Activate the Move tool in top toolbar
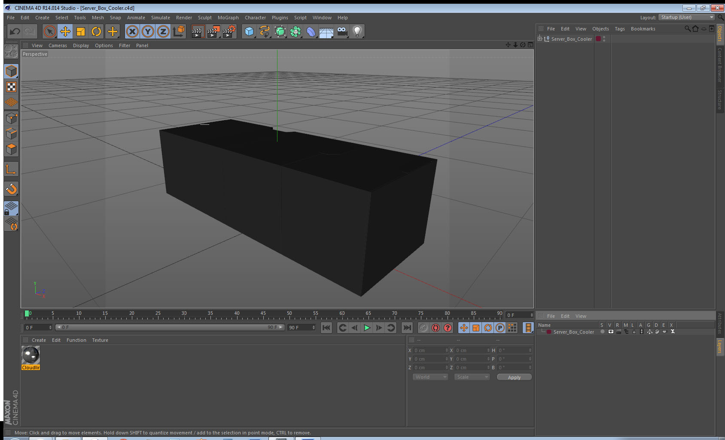 pos(65,31)
